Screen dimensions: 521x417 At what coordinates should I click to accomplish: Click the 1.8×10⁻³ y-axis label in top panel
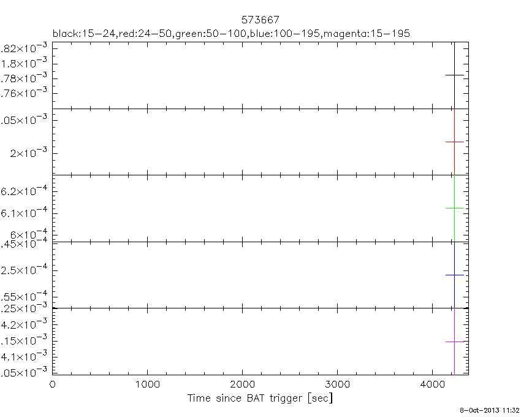25,64
